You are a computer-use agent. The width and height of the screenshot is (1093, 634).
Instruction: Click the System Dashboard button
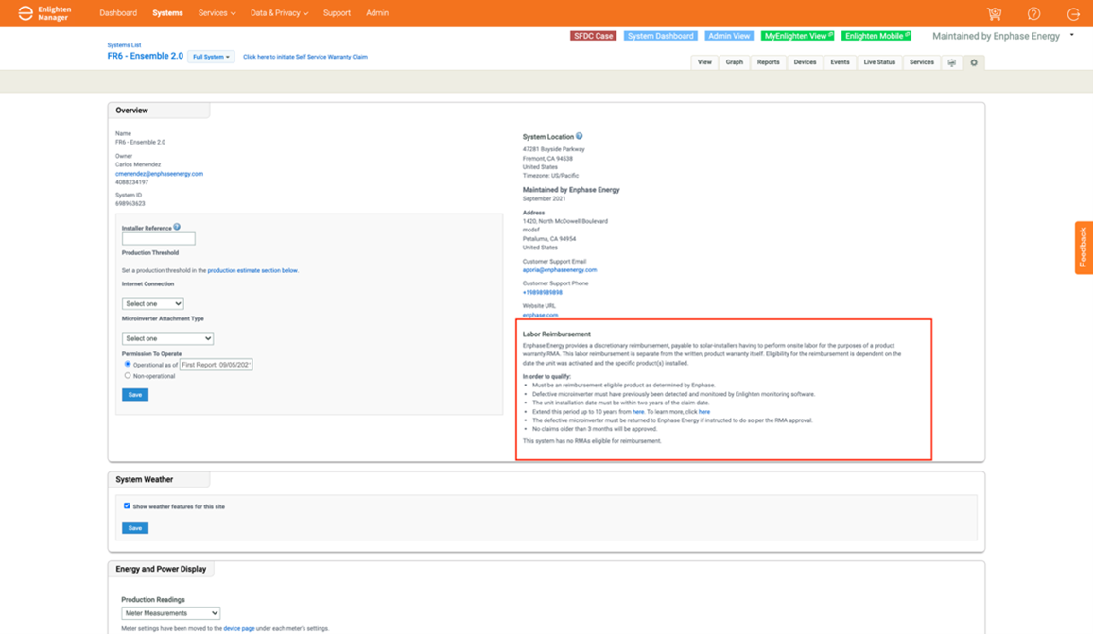[x=660, y=36]
